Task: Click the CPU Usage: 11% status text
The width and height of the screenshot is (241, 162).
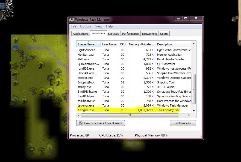Action: [x=111, y=135]
